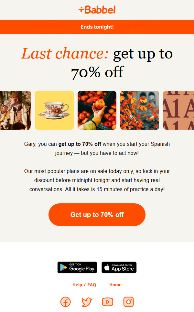Go to Home via the footer link
The image size is (194, 312).
[x=115, y=285]
